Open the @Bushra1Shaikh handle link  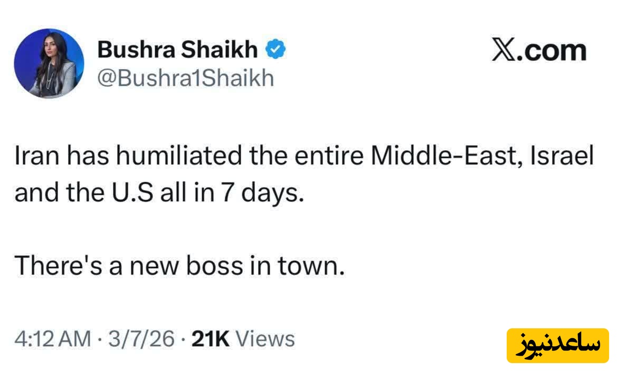tap(185, 78)
